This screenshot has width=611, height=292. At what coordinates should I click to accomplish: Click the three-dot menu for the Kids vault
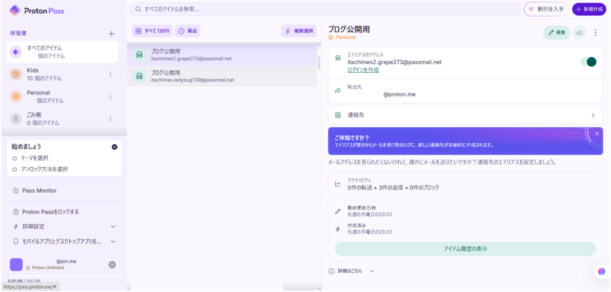pyautogui.click(x=110, y=74)
